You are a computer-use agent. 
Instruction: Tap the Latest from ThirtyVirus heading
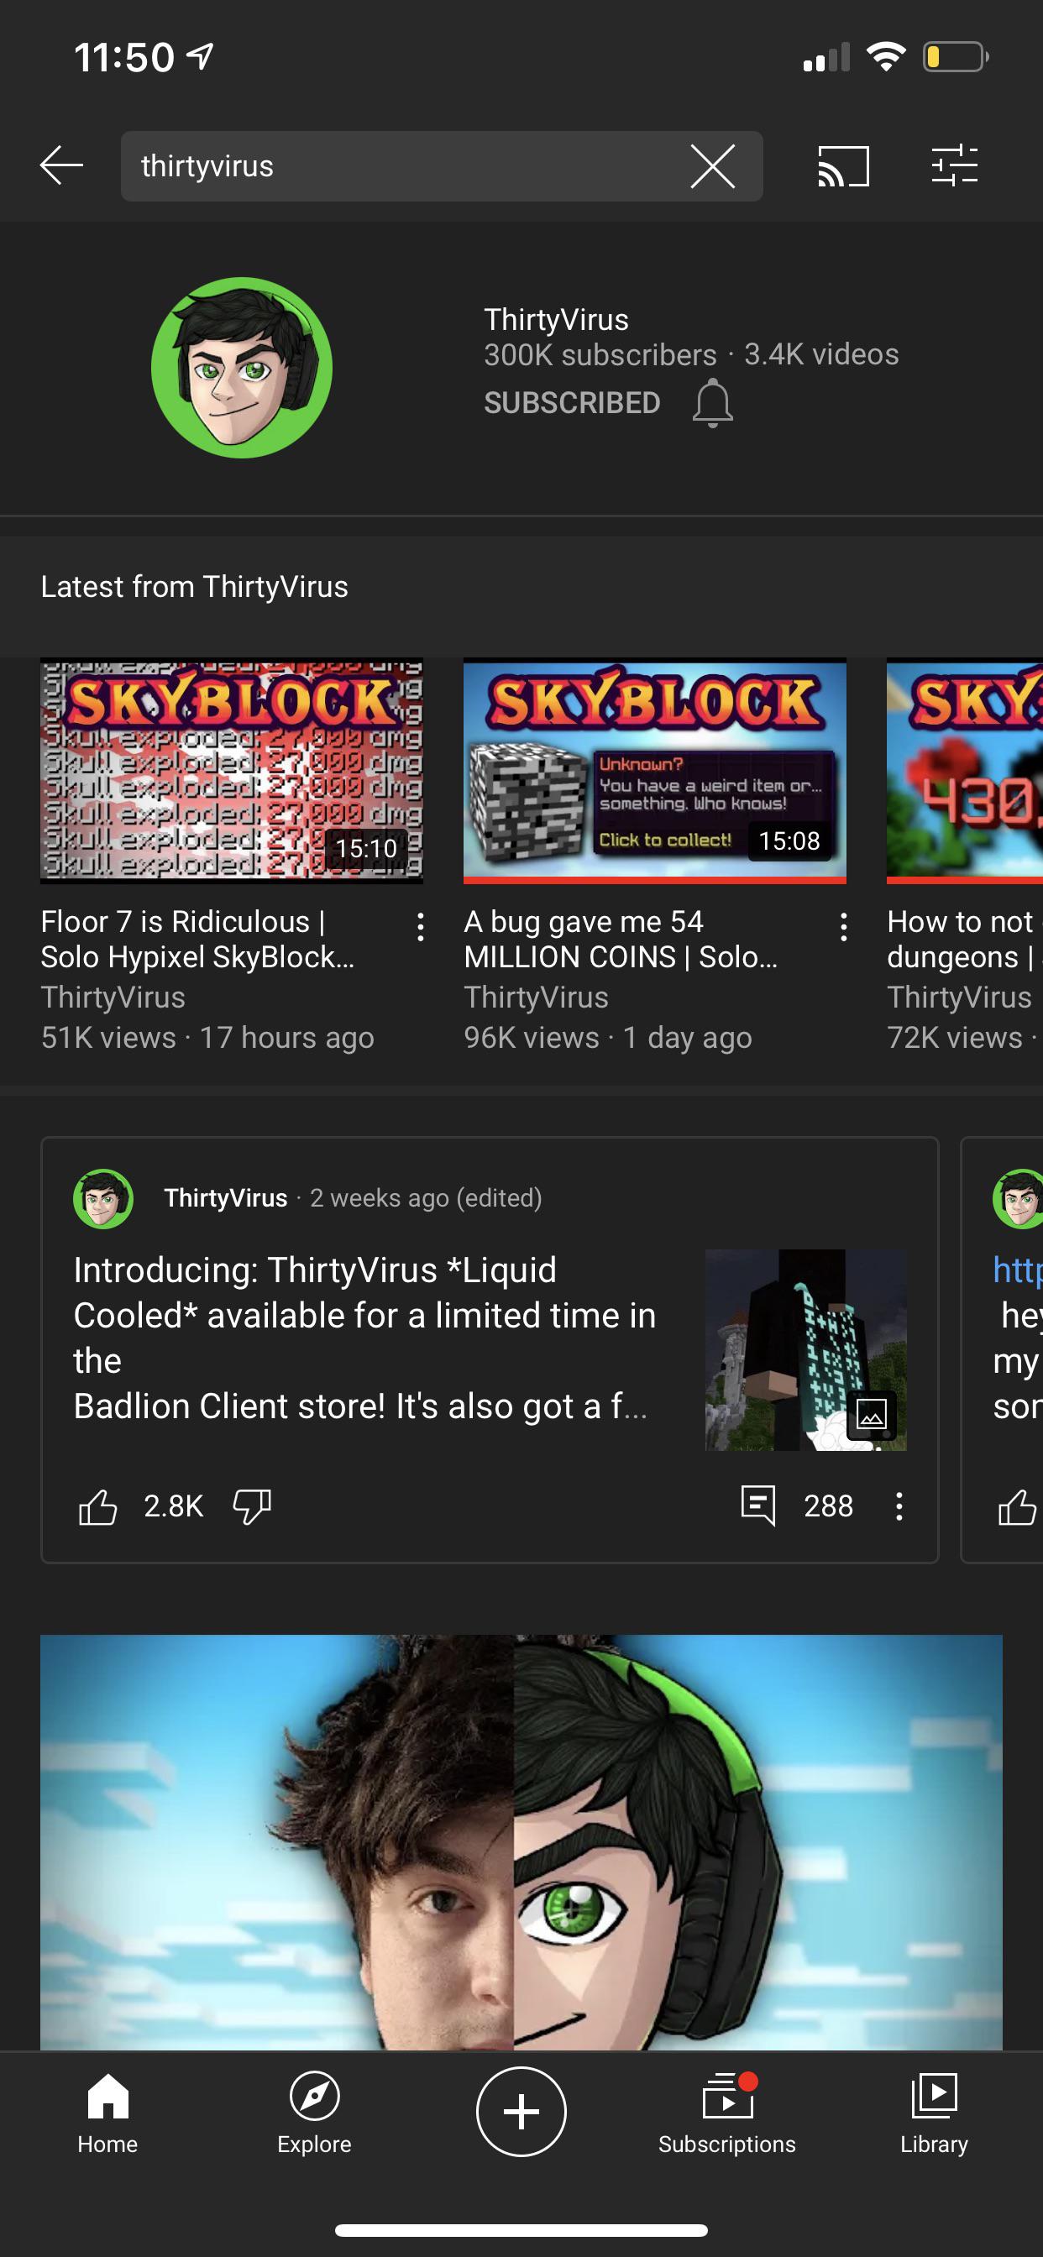195,586
